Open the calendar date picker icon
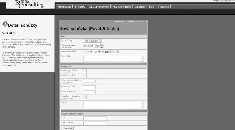 (97, 46)
